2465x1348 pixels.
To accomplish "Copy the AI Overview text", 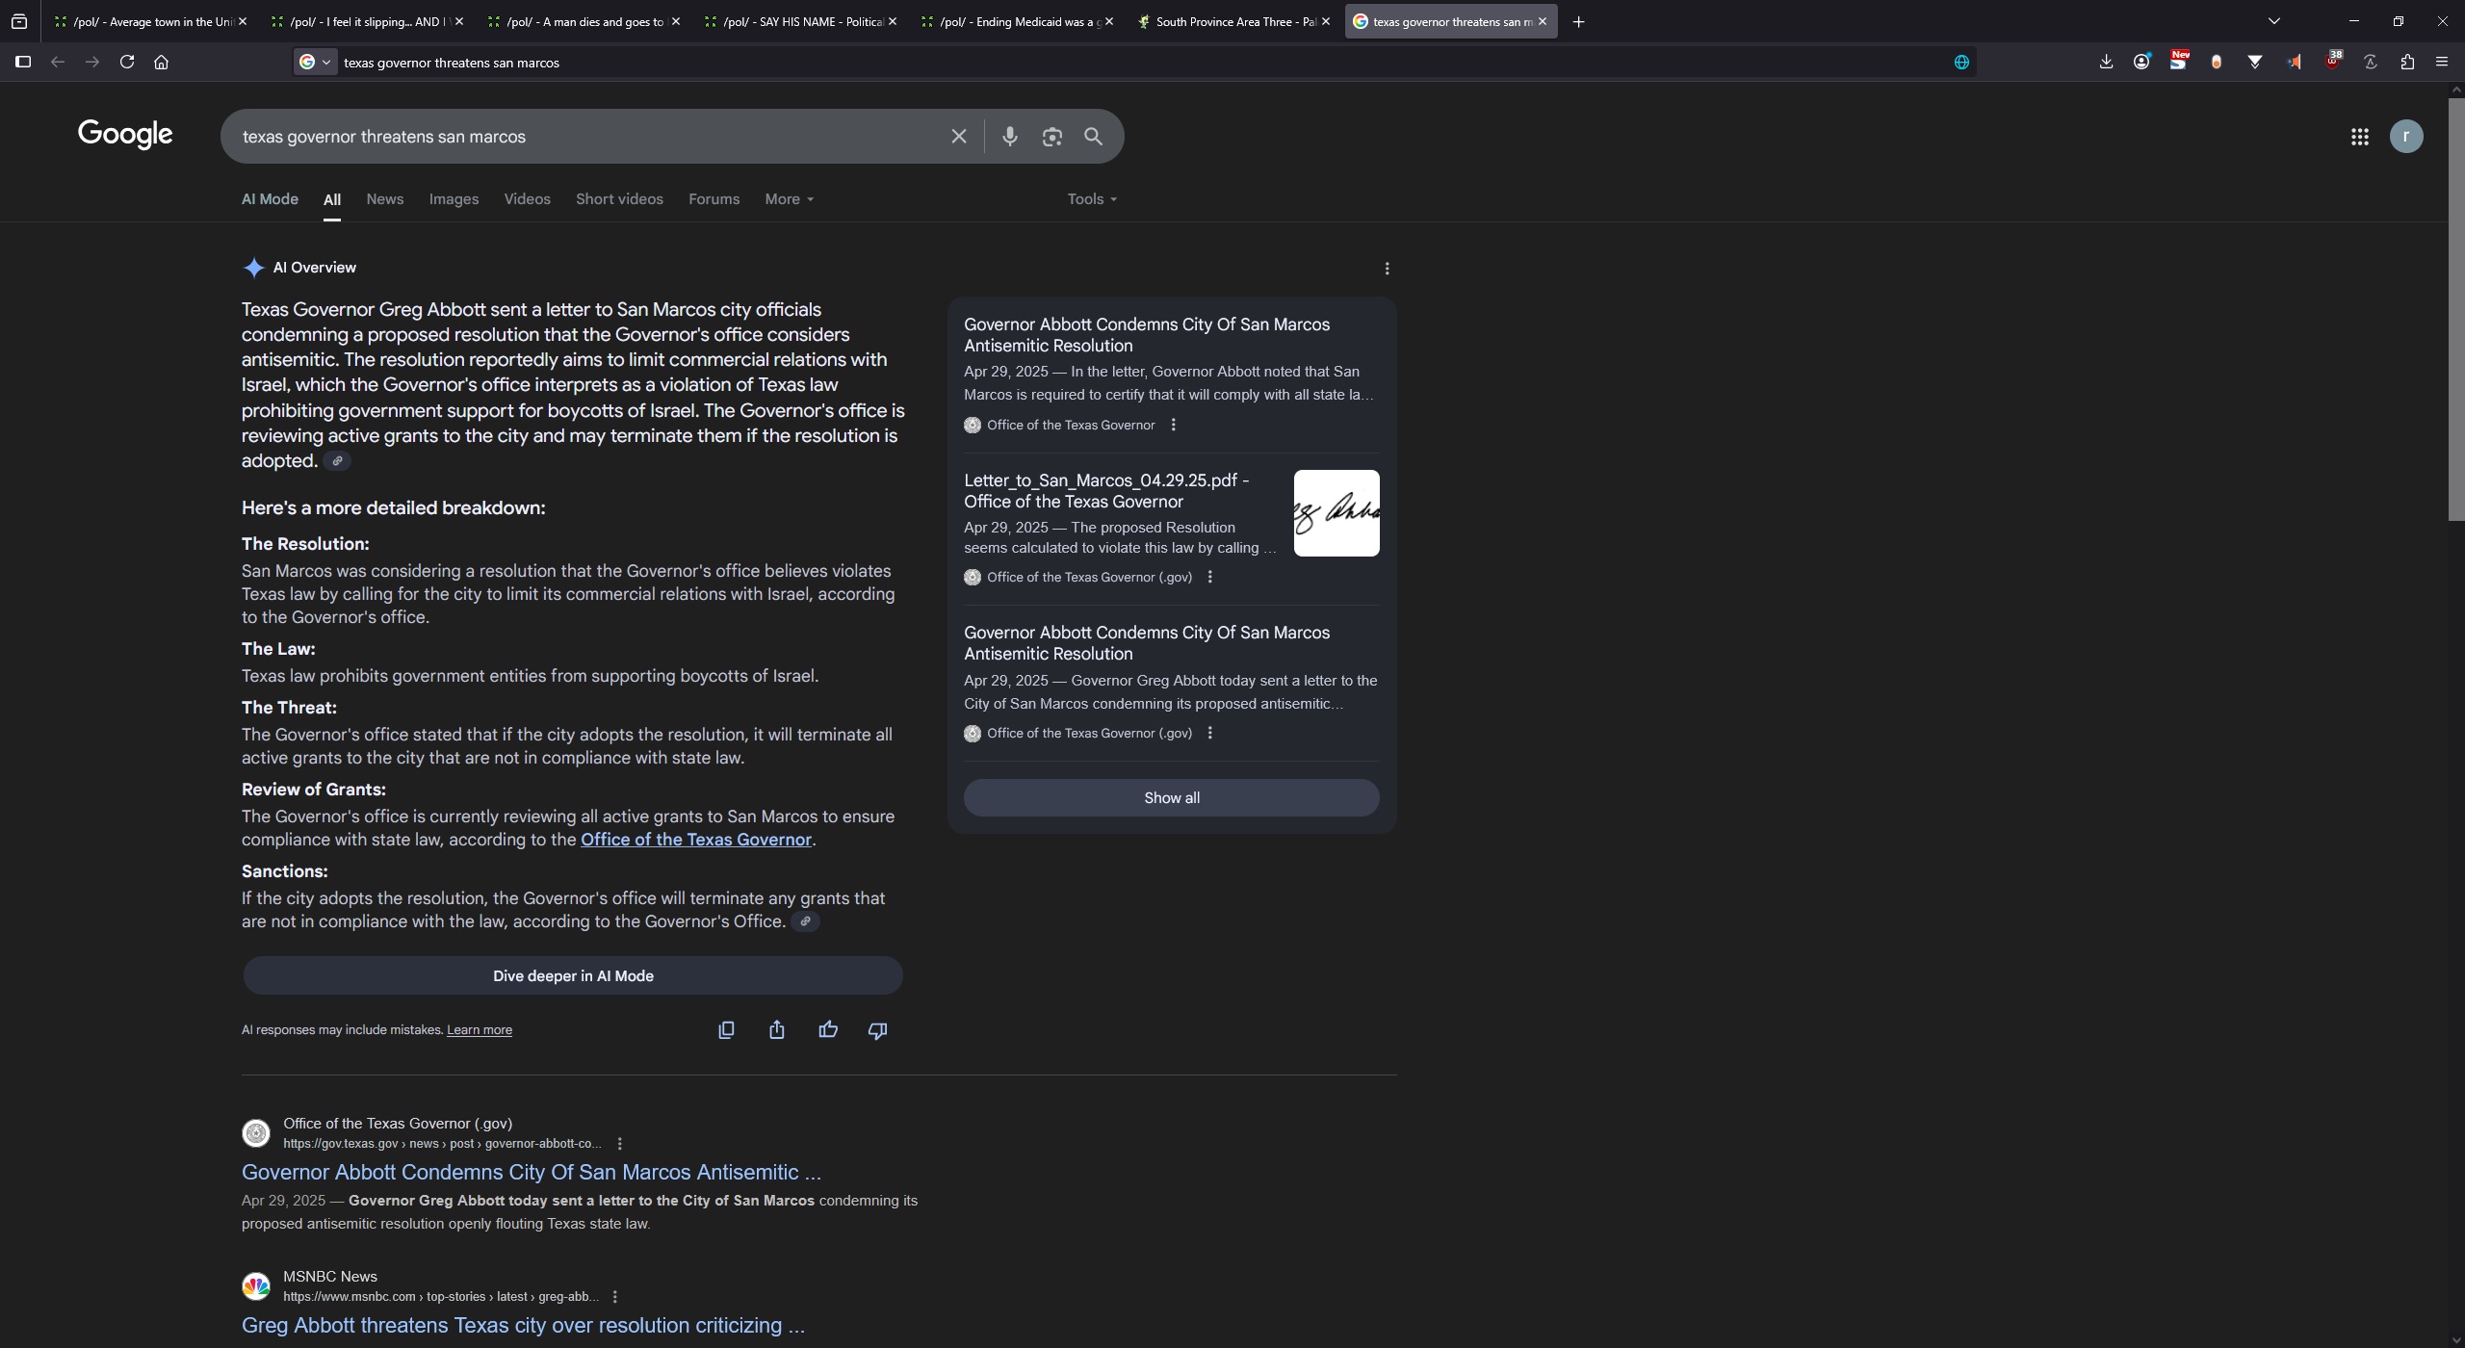I will click(726, 1030).
